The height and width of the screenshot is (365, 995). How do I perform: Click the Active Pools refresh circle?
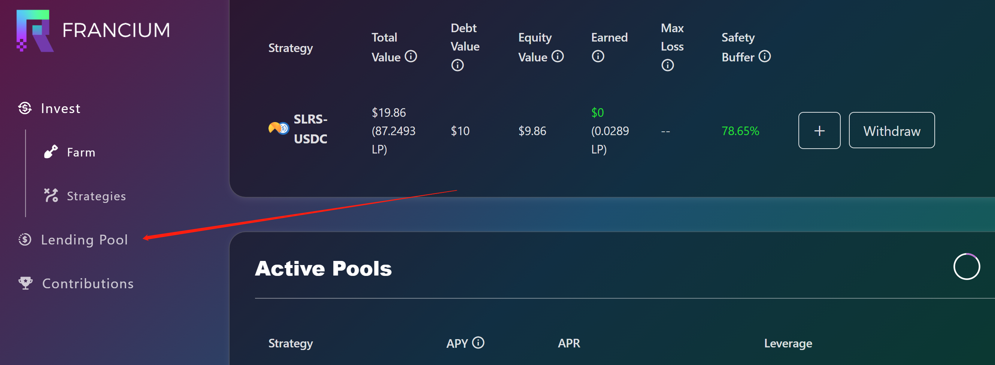click(967, 267)
